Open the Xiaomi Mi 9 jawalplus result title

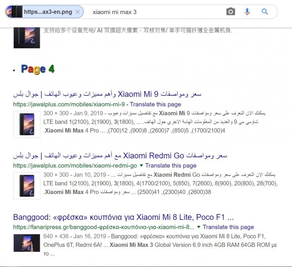coord(107,94)
